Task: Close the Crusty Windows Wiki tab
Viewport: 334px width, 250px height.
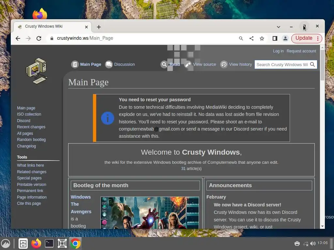Action: coord(86,27)
